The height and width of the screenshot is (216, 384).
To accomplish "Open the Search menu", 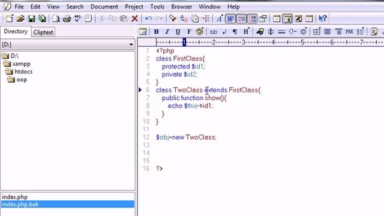I will tap(74, 7).
